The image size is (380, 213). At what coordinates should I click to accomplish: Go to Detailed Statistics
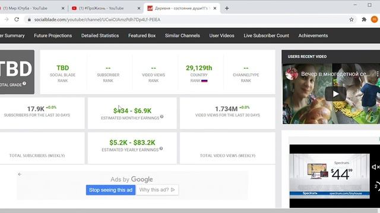point(100,35)
